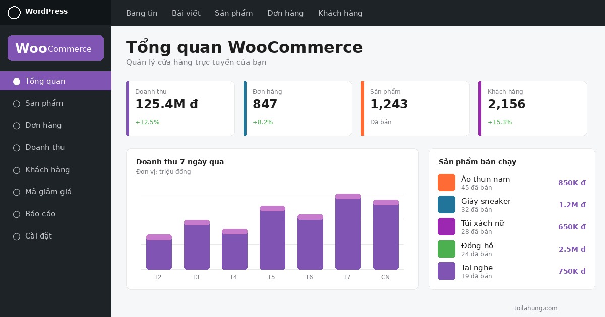Click the T7 revenue bar
This screenshot has height=317, width=605.
[x=348, y=231]
